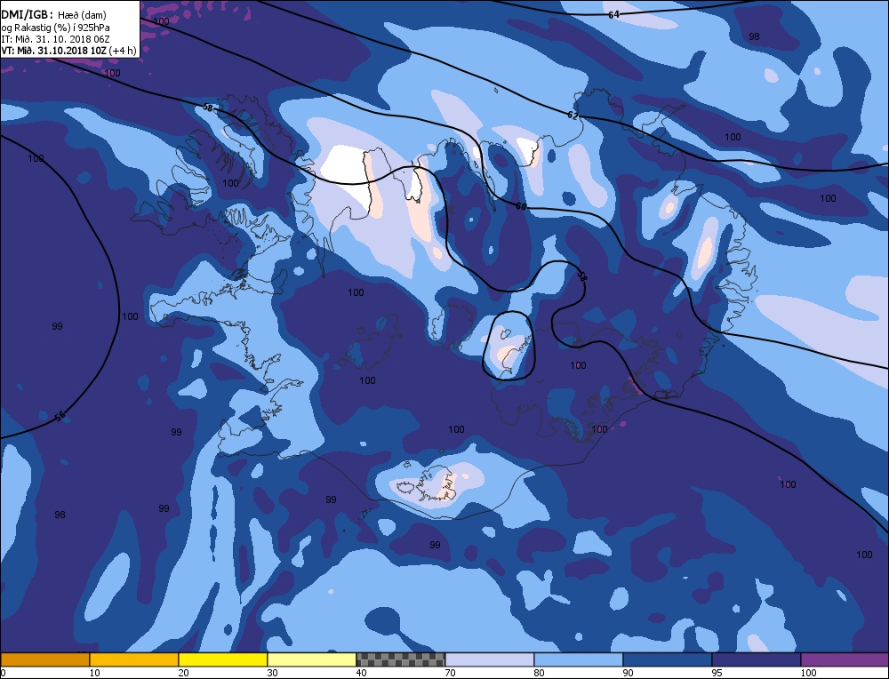Click the contour label '56'
889x679 pixels.
[x=60, y=417]
